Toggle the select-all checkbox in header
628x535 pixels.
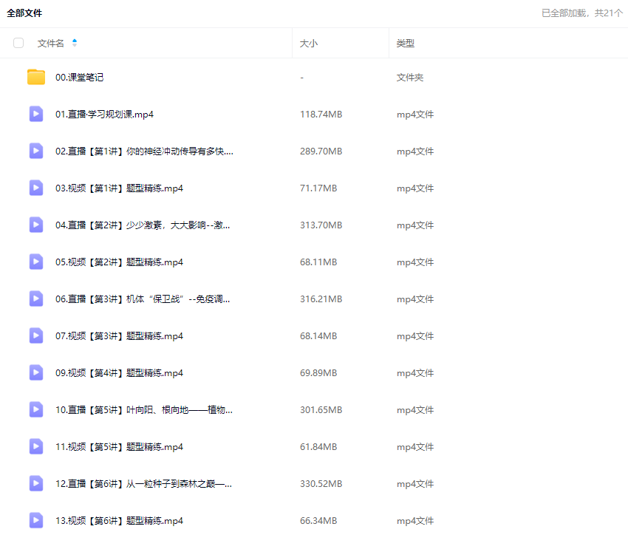point(18,44)
